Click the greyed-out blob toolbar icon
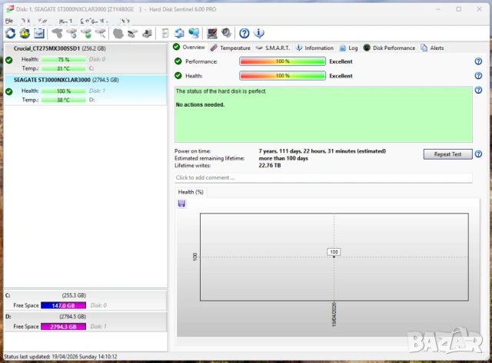This screenshot has width=492, height=363. click(x=118, y=33)
